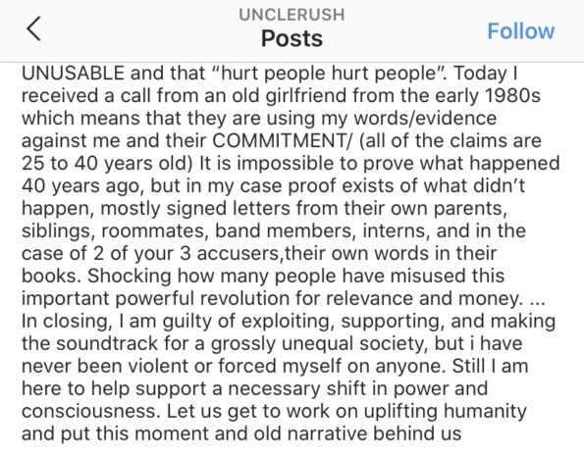Tap the Posts header title
The height and width of the screenshot is (457, 584).
[292, 38]
